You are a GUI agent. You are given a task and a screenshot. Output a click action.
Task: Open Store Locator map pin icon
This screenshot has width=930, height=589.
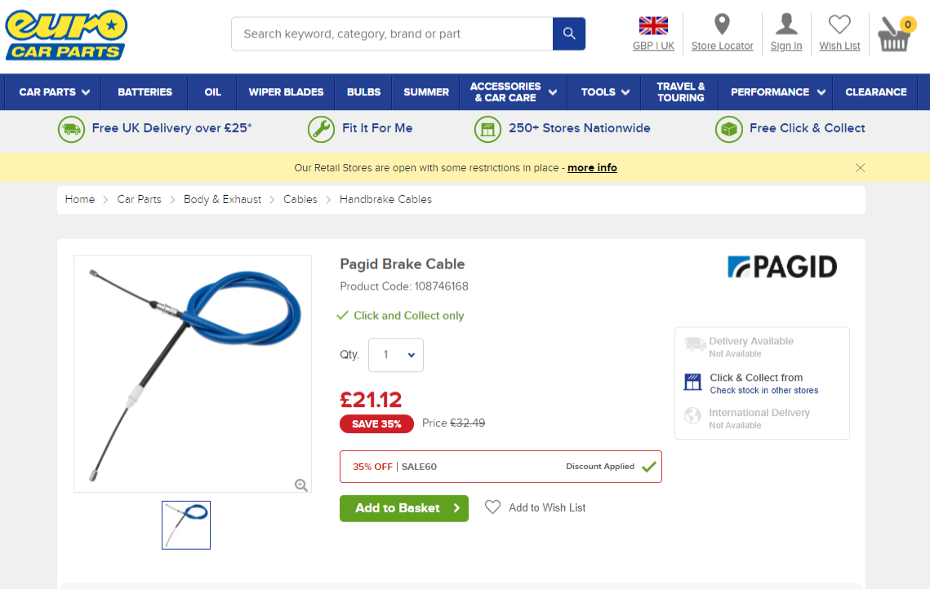[x=722, y=24]
